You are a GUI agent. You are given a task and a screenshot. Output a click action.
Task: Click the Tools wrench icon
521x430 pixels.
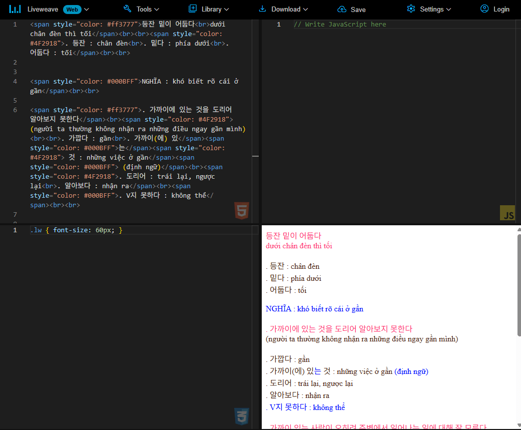click(x=128, y=9)
